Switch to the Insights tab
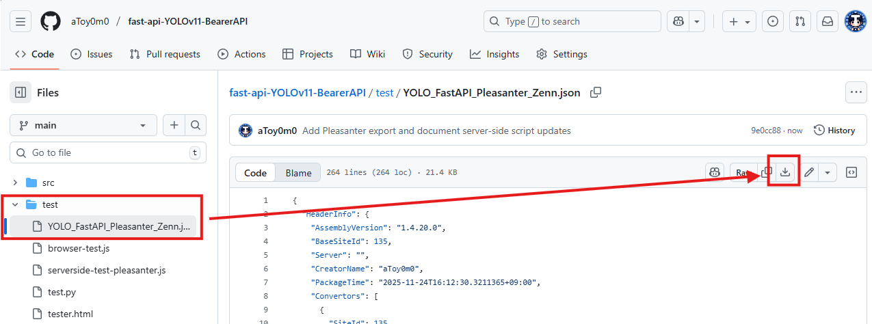Viewport: 872px width, 324px height. coord(494,54)
